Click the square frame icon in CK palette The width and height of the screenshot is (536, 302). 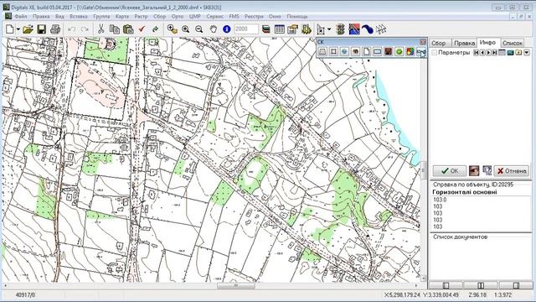click(333, 52)
